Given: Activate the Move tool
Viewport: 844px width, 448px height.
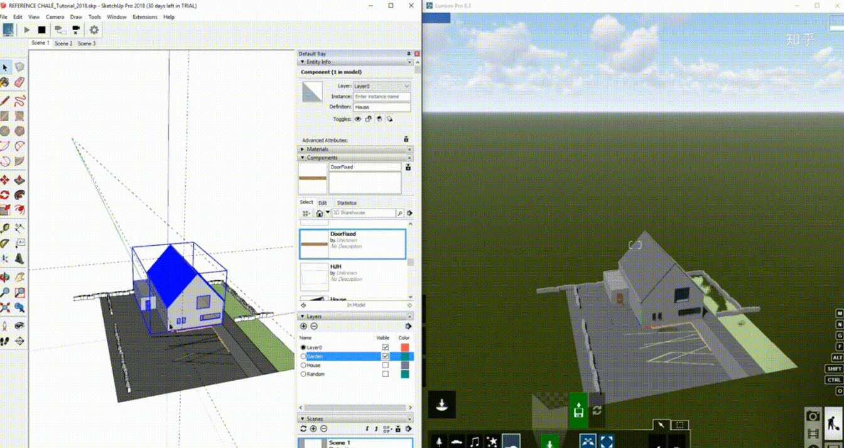Looking at the screenshot, I should click(x=5, y=180).
